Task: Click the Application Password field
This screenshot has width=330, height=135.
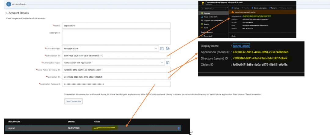Action: click(x=116, y=84)
